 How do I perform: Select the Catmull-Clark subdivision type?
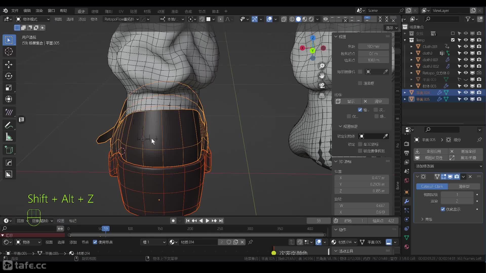coord(432,187)
